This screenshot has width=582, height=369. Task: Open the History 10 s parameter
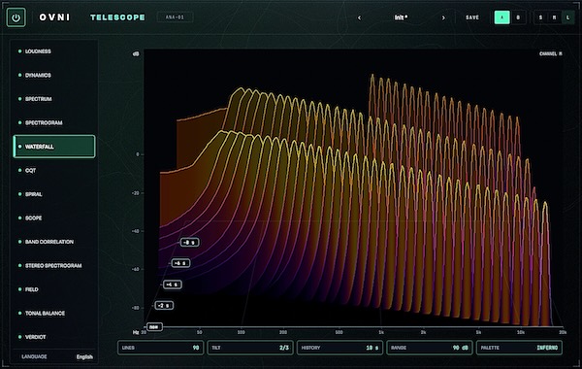[339, 348]
